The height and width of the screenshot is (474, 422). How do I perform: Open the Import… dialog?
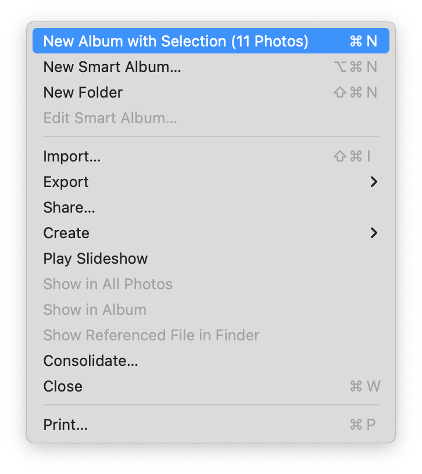point(72,156)
